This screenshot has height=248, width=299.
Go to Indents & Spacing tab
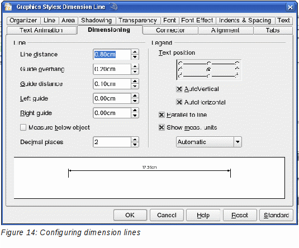point(245,21)
